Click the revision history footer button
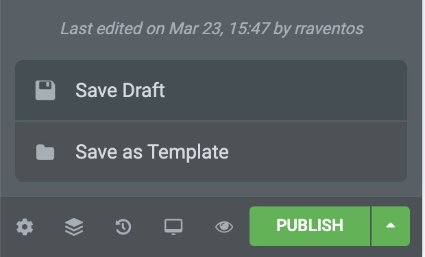The height and width of the screenshot is (257, 425). 123,227
